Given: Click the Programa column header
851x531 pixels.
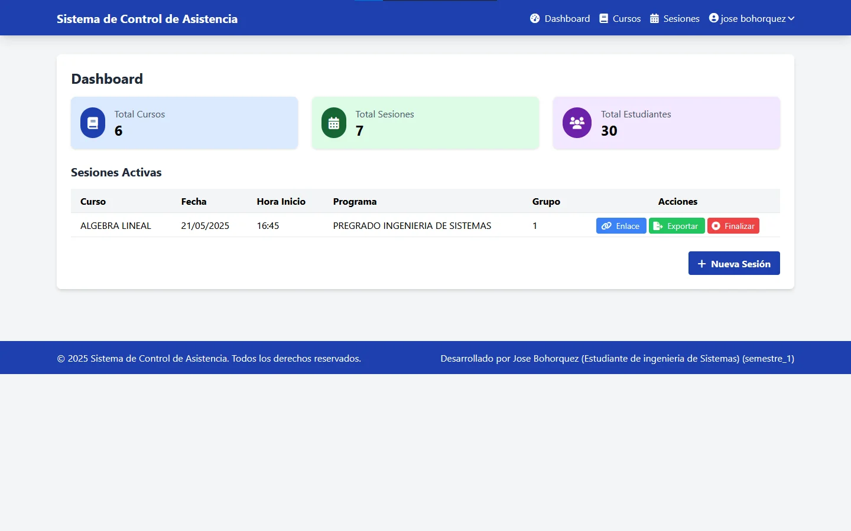Looking at the screenshot, I should coord(355,201).
